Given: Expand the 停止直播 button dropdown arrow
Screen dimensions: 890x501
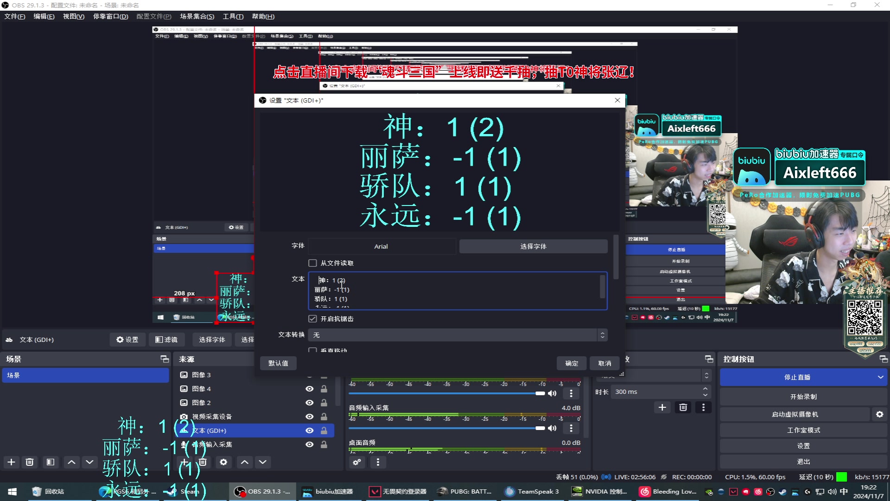Looking at the screenshot, I should click(880, 377).
